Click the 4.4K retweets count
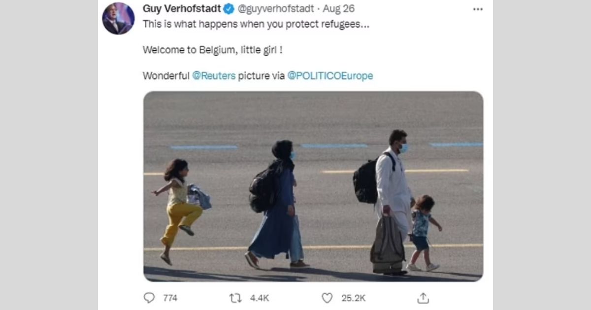The width and height of the screenshot is (591, 310). pos(260,298)
